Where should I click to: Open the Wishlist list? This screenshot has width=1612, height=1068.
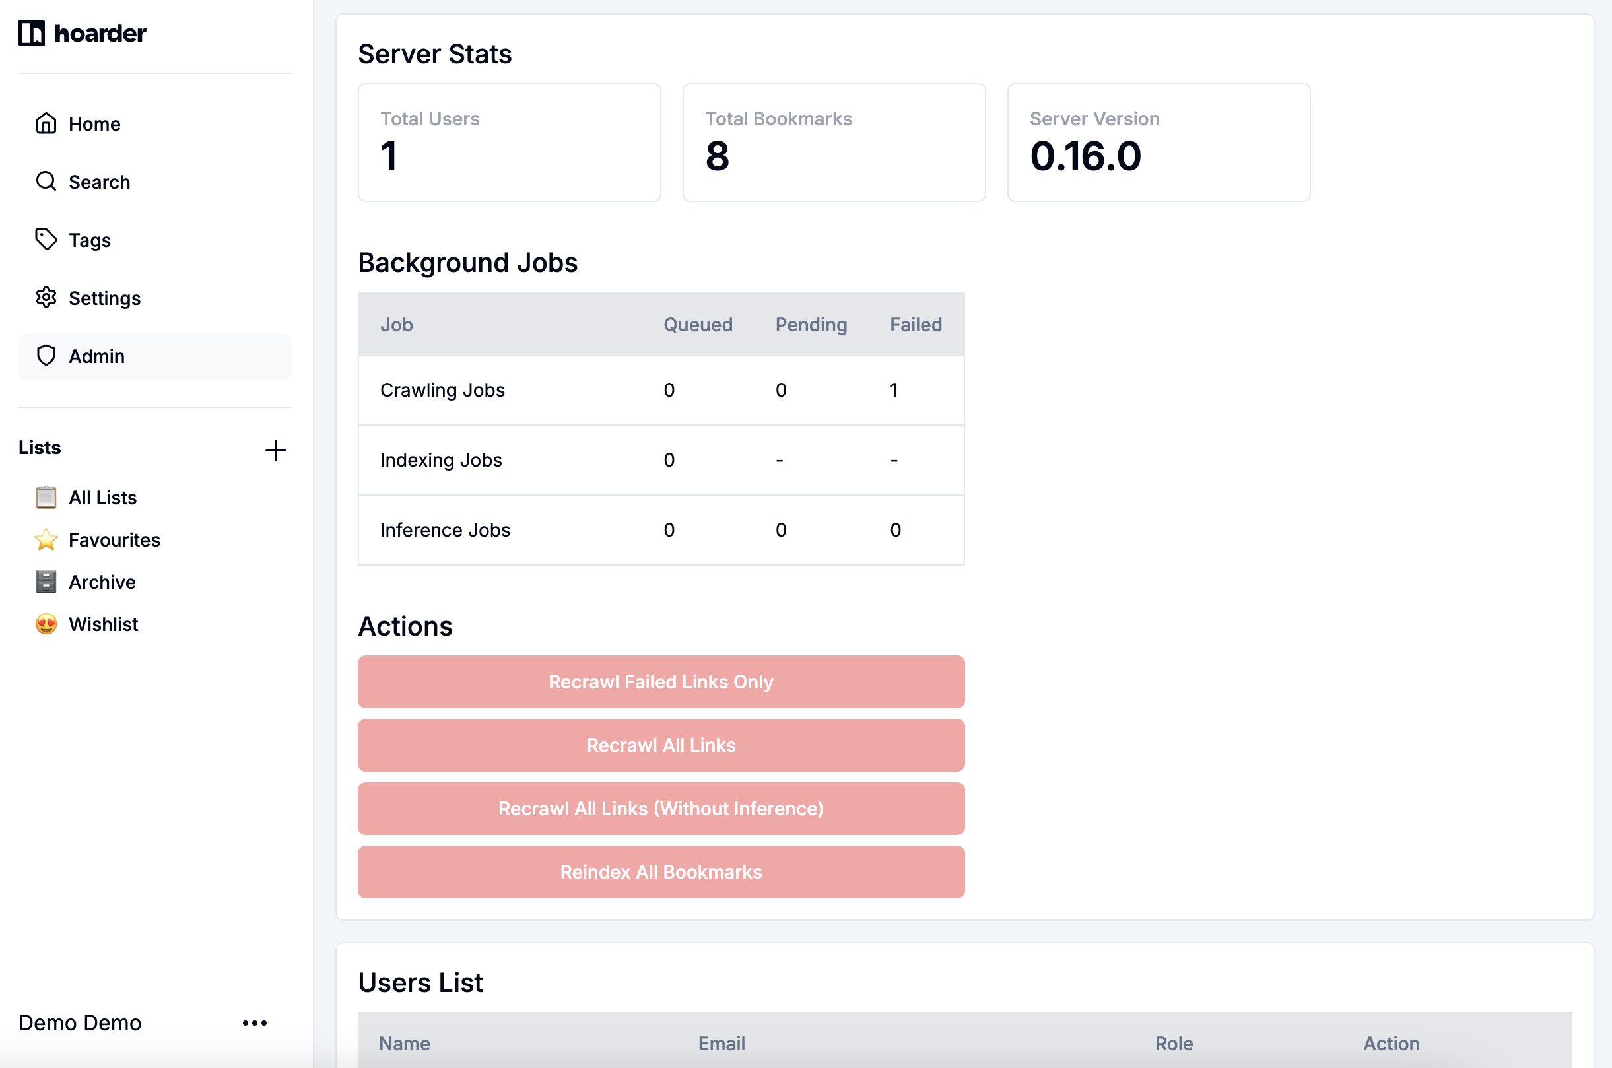[103, 624]
